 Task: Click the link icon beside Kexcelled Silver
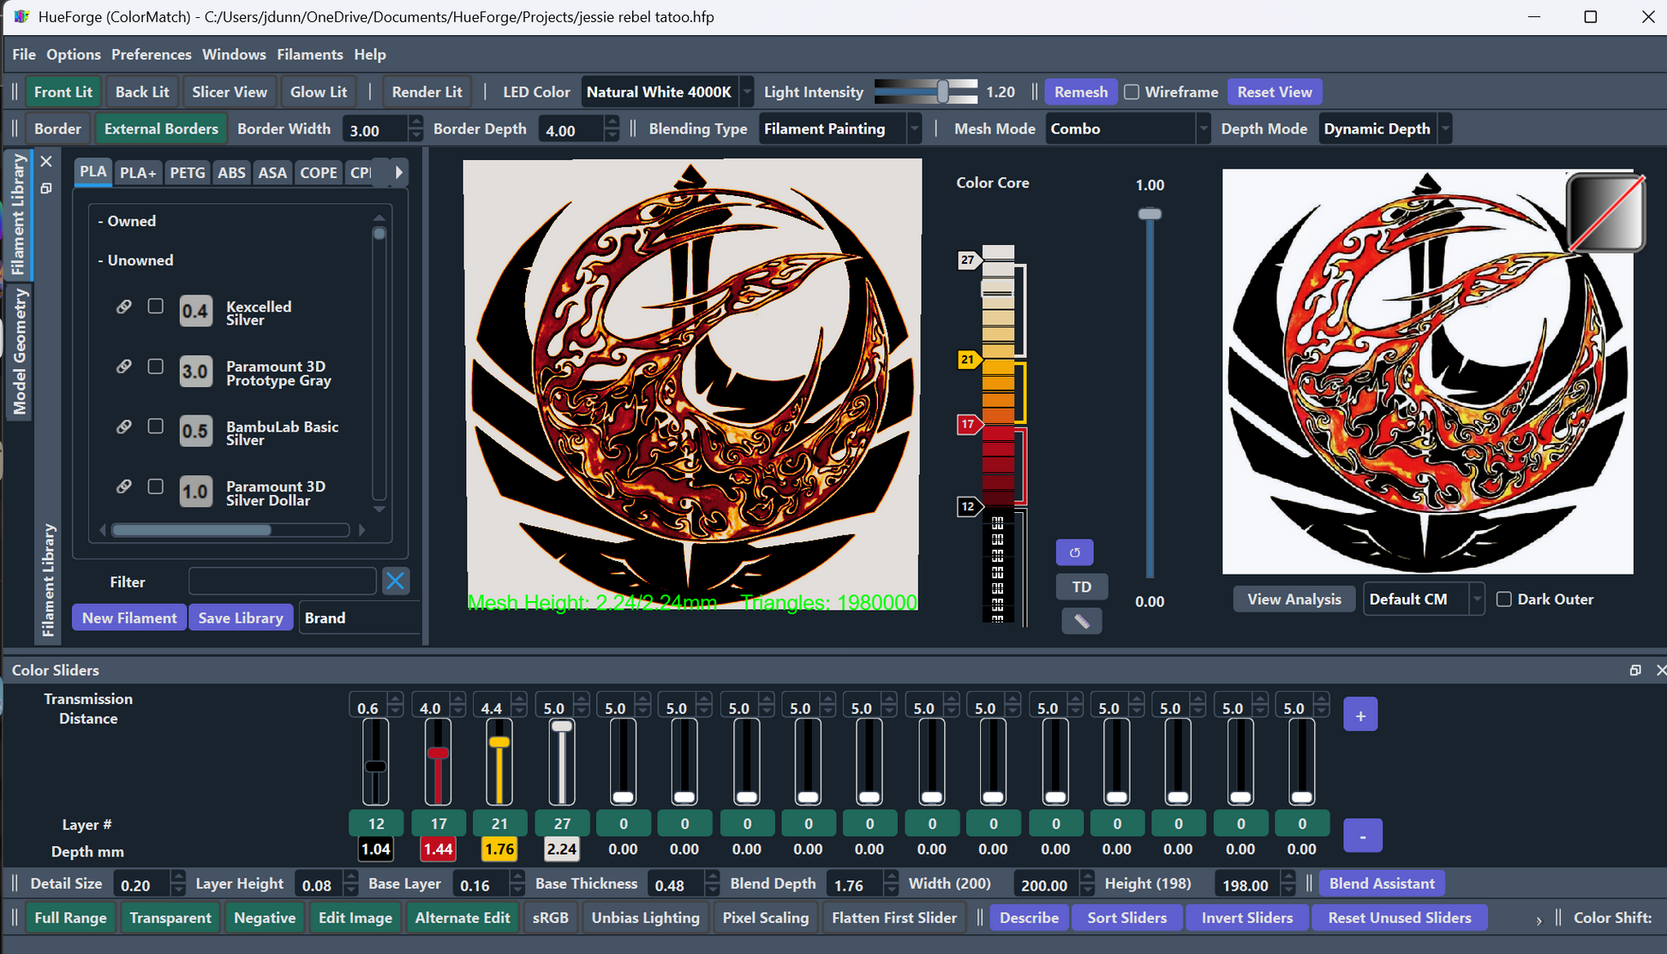(x=124, y=307)
